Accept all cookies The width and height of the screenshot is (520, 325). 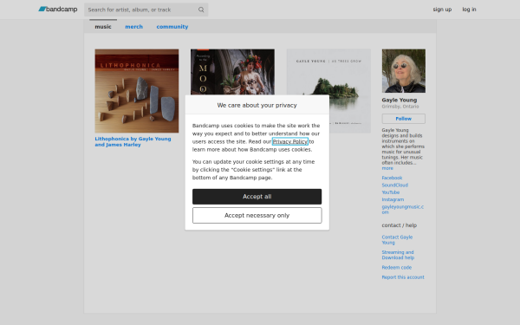[x=257, y=197]
